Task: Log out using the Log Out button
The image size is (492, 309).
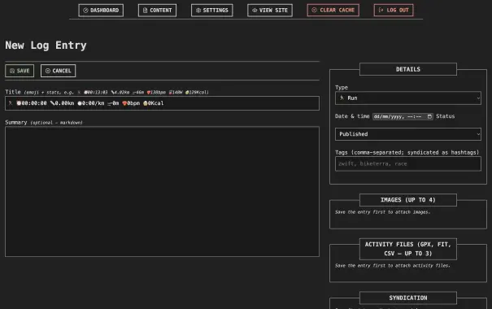Action: [x=394, y=11]
